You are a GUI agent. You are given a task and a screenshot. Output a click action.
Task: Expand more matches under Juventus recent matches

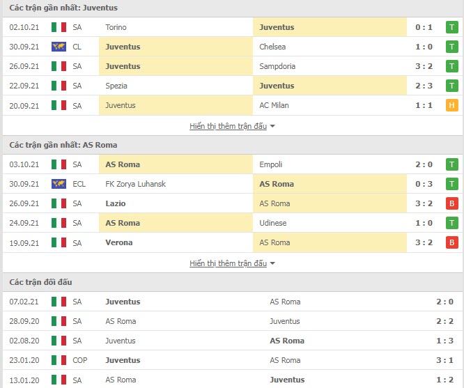click(232, 126)
